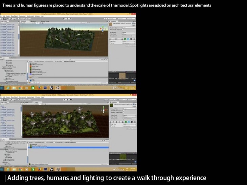Open Layers dropdown in the upper Unity window
The height and width of the screenshot is (185, 247).
pos(120,19)
